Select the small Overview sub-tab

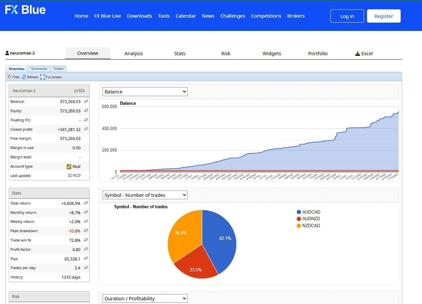[17, 69]
